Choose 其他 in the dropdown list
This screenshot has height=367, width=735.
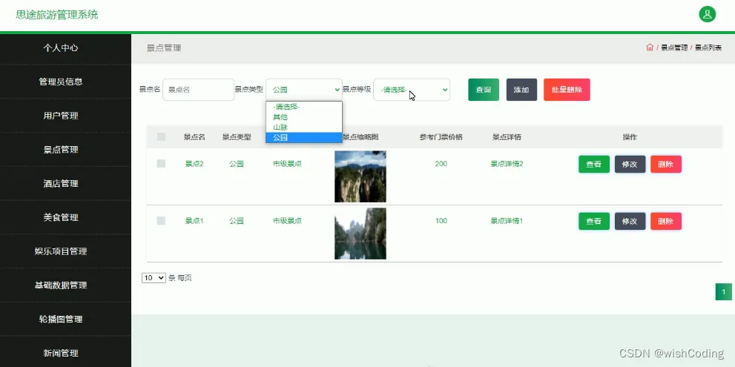click(x=304, y=117)
